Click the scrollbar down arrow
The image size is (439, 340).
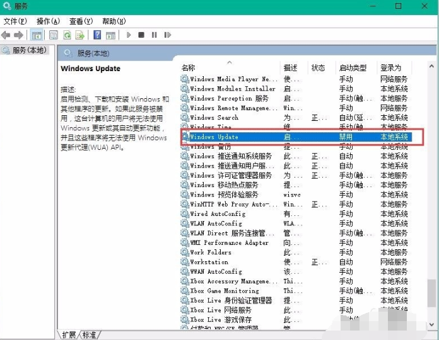point(431,324)
